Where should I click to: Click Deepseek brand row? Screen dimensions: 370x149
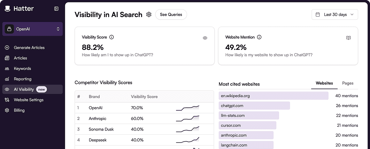pos(144,140)
